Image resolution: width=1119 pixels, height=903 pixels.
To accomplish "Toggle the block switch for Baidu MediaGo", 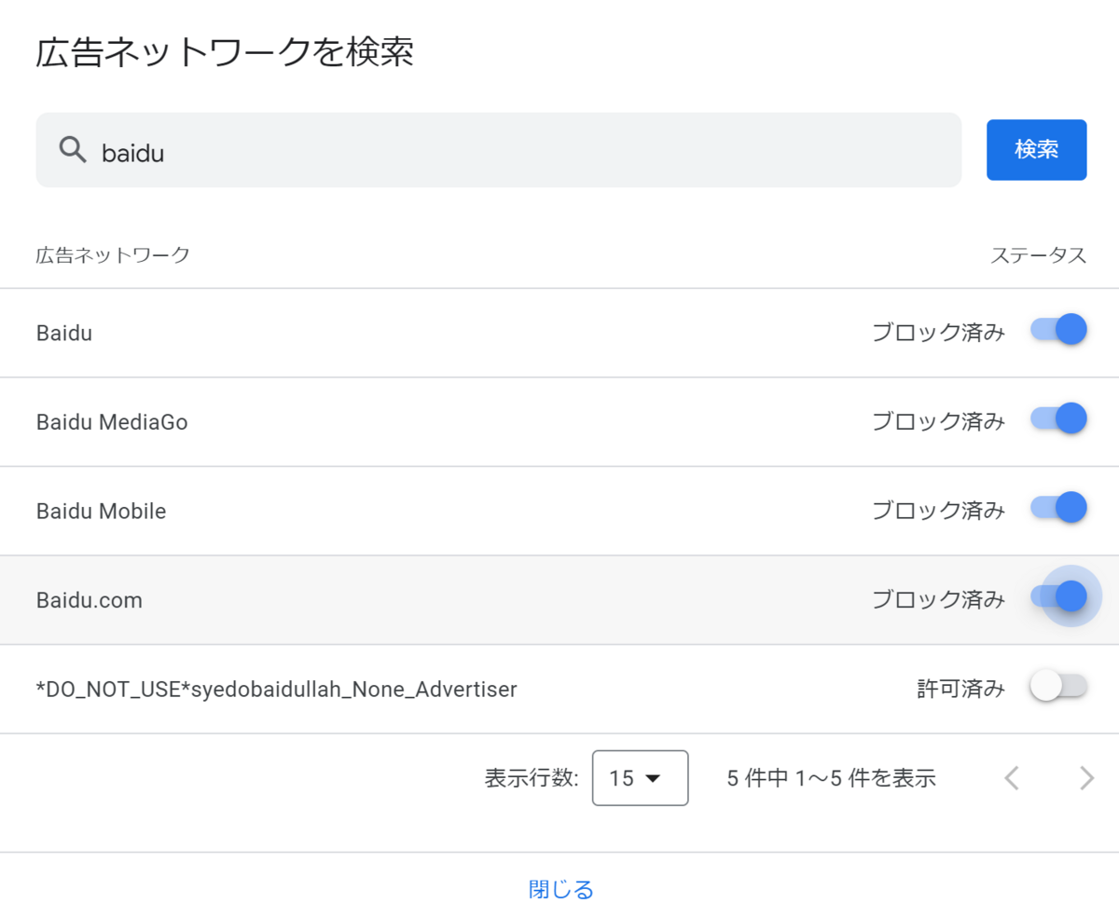I will (1058, 418).
